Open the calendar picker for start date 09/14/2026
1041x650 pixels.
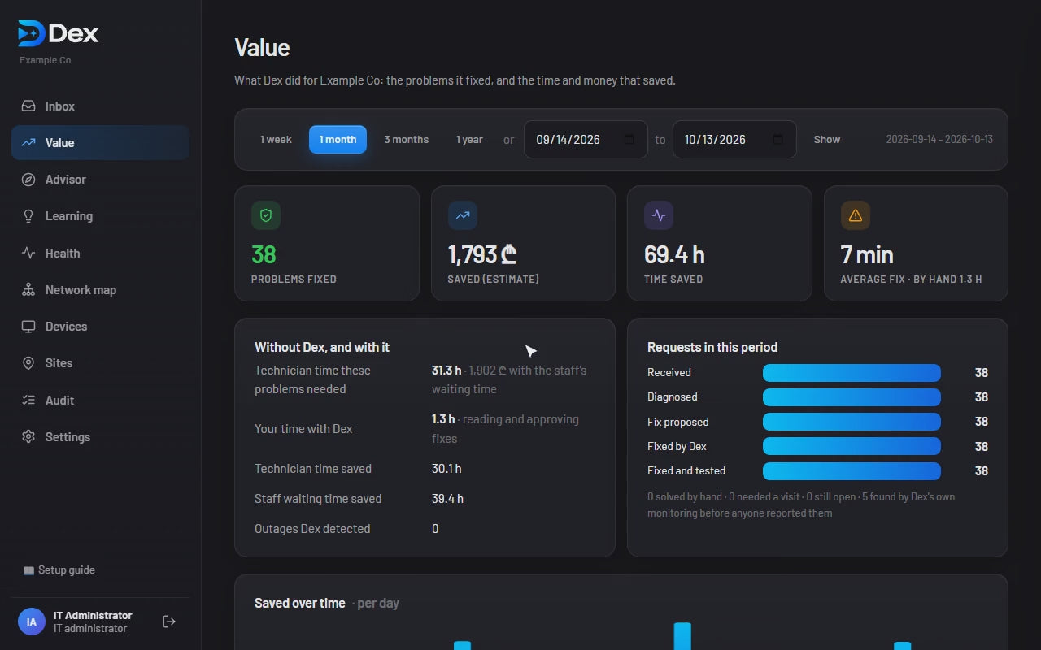pos(629,140)
